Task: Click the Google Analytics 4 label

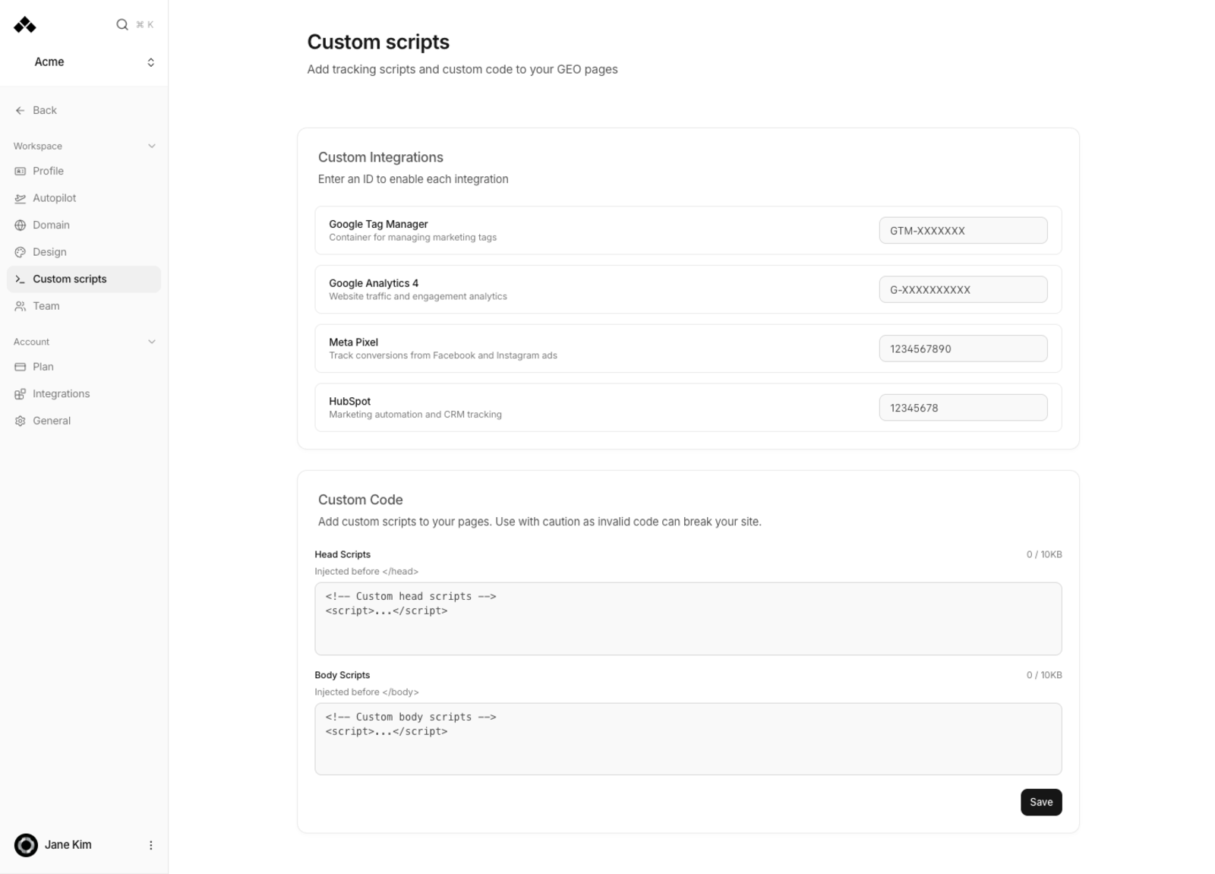Action: (x=374, y=283)
